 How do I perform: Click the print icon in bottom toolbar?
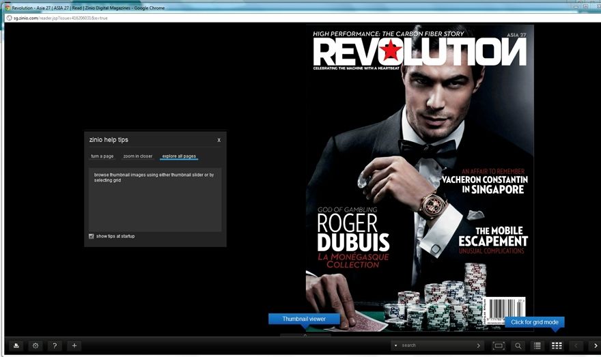(16, 345)
